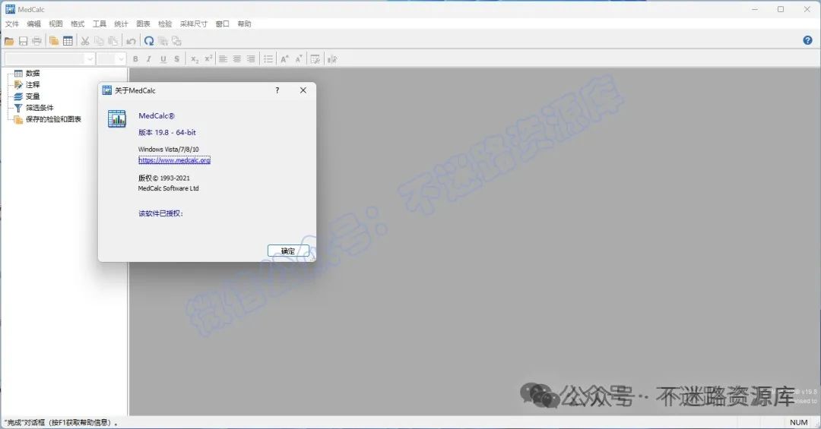Close the 关于MedCalc dialog

point(303,90)
